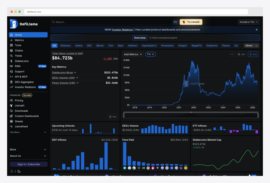Click right handle of chart range slider

coord(258,115)
